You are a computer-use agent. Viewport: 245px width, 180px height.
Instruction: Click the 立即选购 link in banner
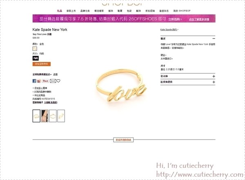click(x=175, y=19)
